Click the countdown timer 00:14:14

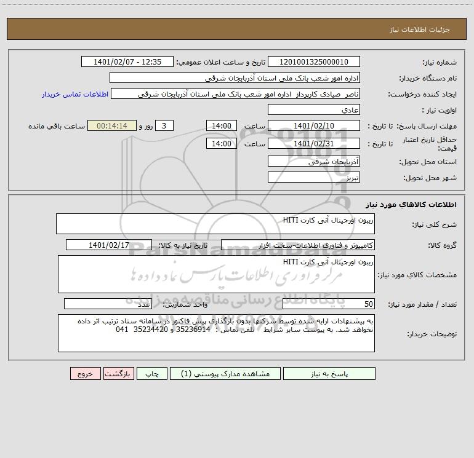pos(112,125)
